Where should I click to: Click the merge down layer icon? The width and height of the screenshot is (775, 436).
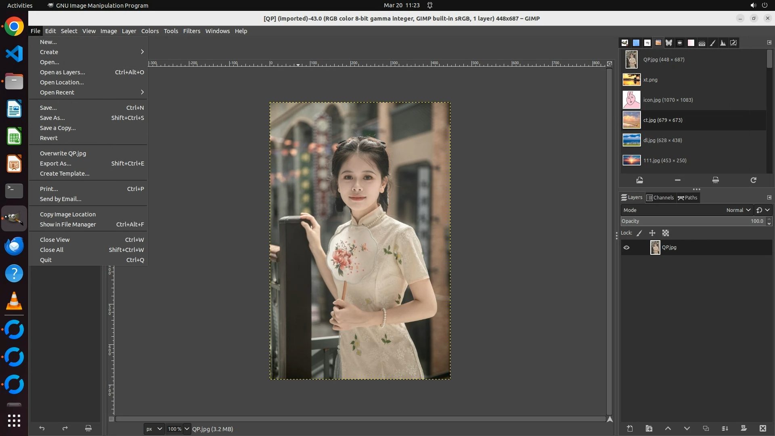pyautogui.click(x=725, y=429)
